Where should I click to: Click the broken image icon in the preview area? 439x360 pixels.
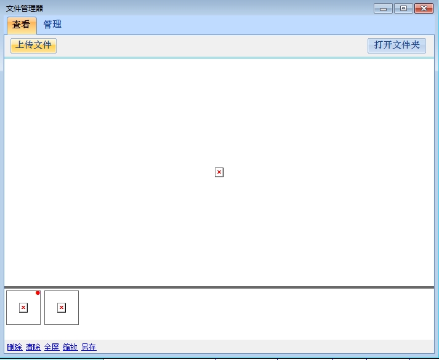(219, 172)
